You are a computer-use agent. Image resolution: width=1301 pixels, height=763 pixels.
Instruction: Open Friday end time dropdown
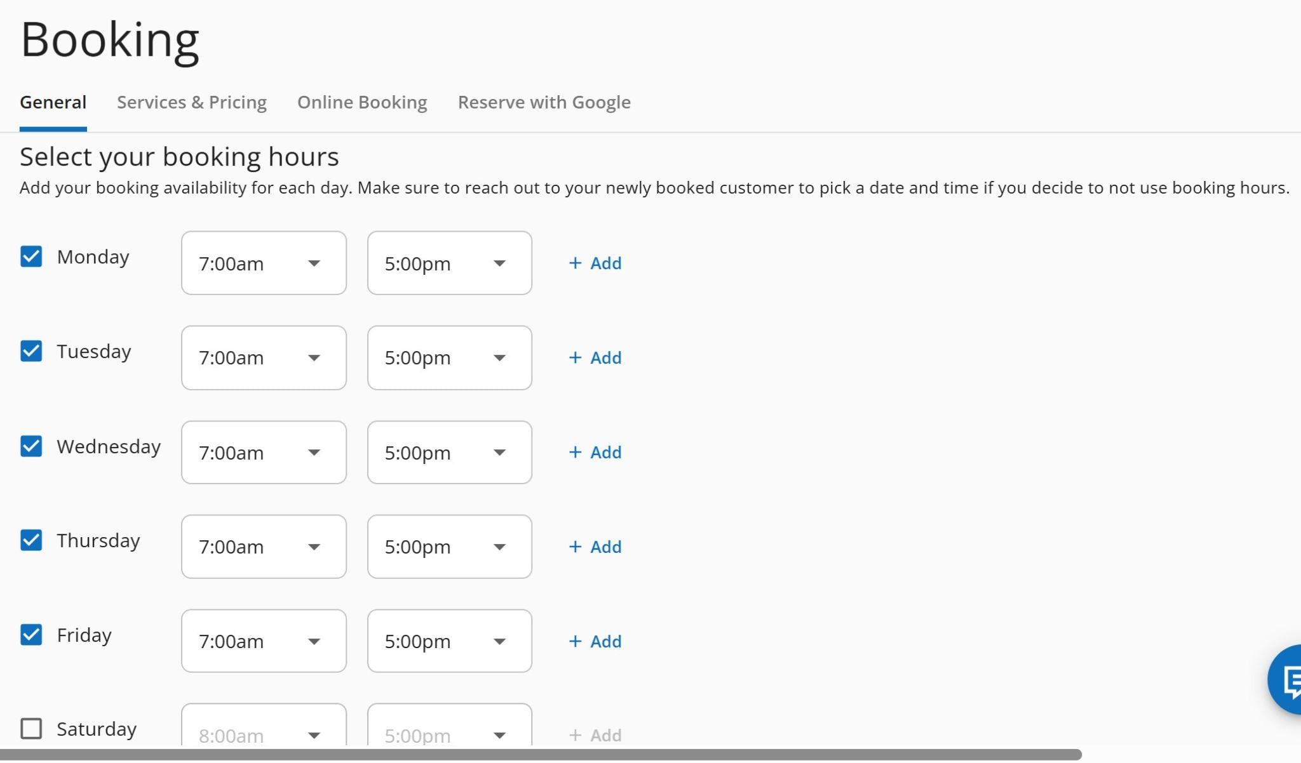point(450,641)
